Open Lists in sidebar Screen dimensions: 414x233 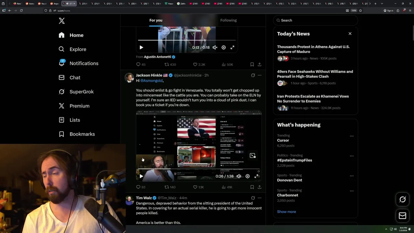coord(69,120)
